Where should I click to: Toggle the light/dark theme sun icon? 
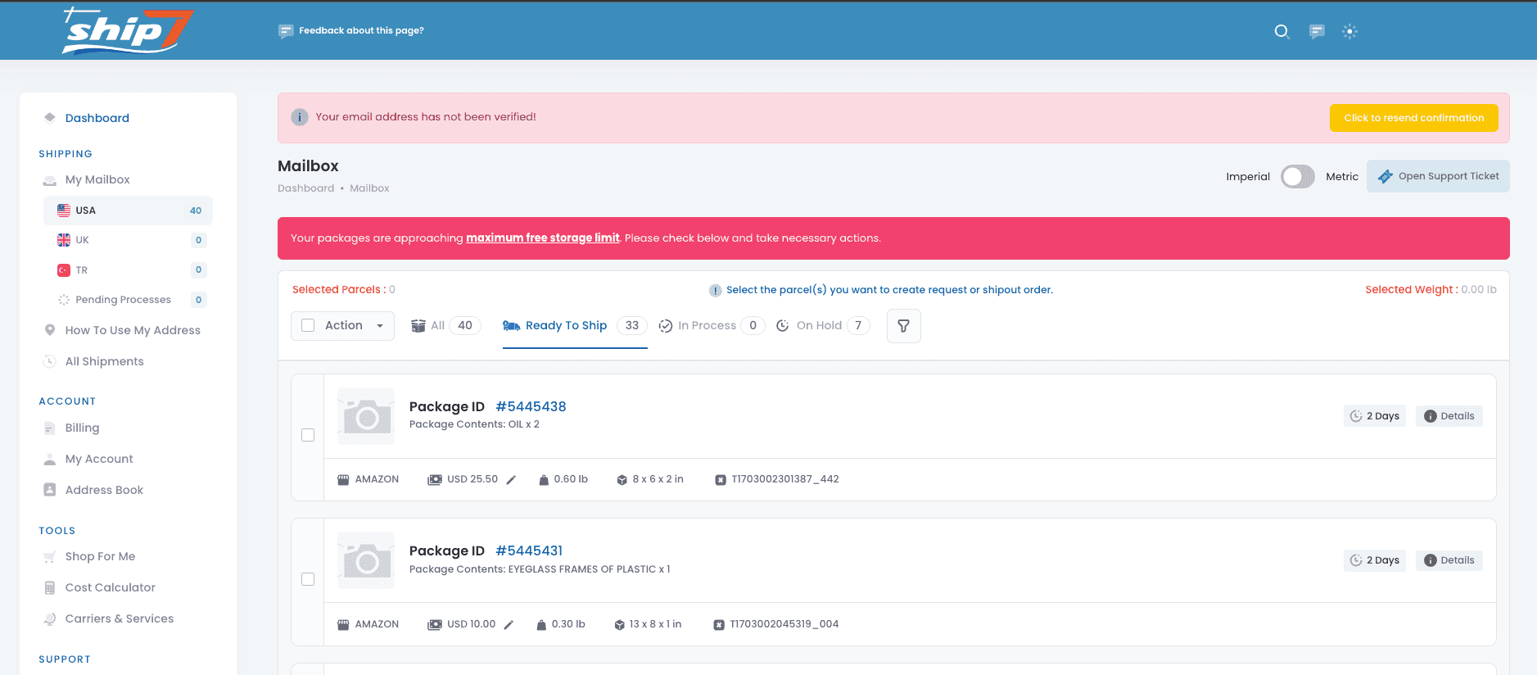pyautogui.click(x=1349, y=31)
